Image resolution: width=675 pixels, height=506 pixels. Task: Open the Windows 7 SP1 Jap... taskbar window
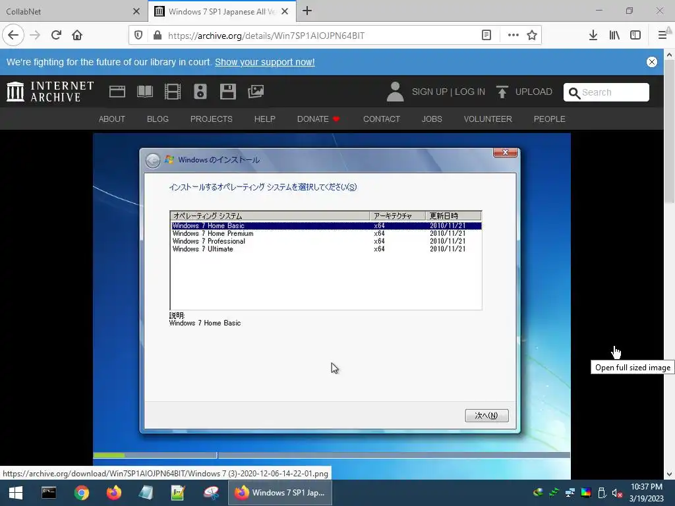tap(279, 493)
